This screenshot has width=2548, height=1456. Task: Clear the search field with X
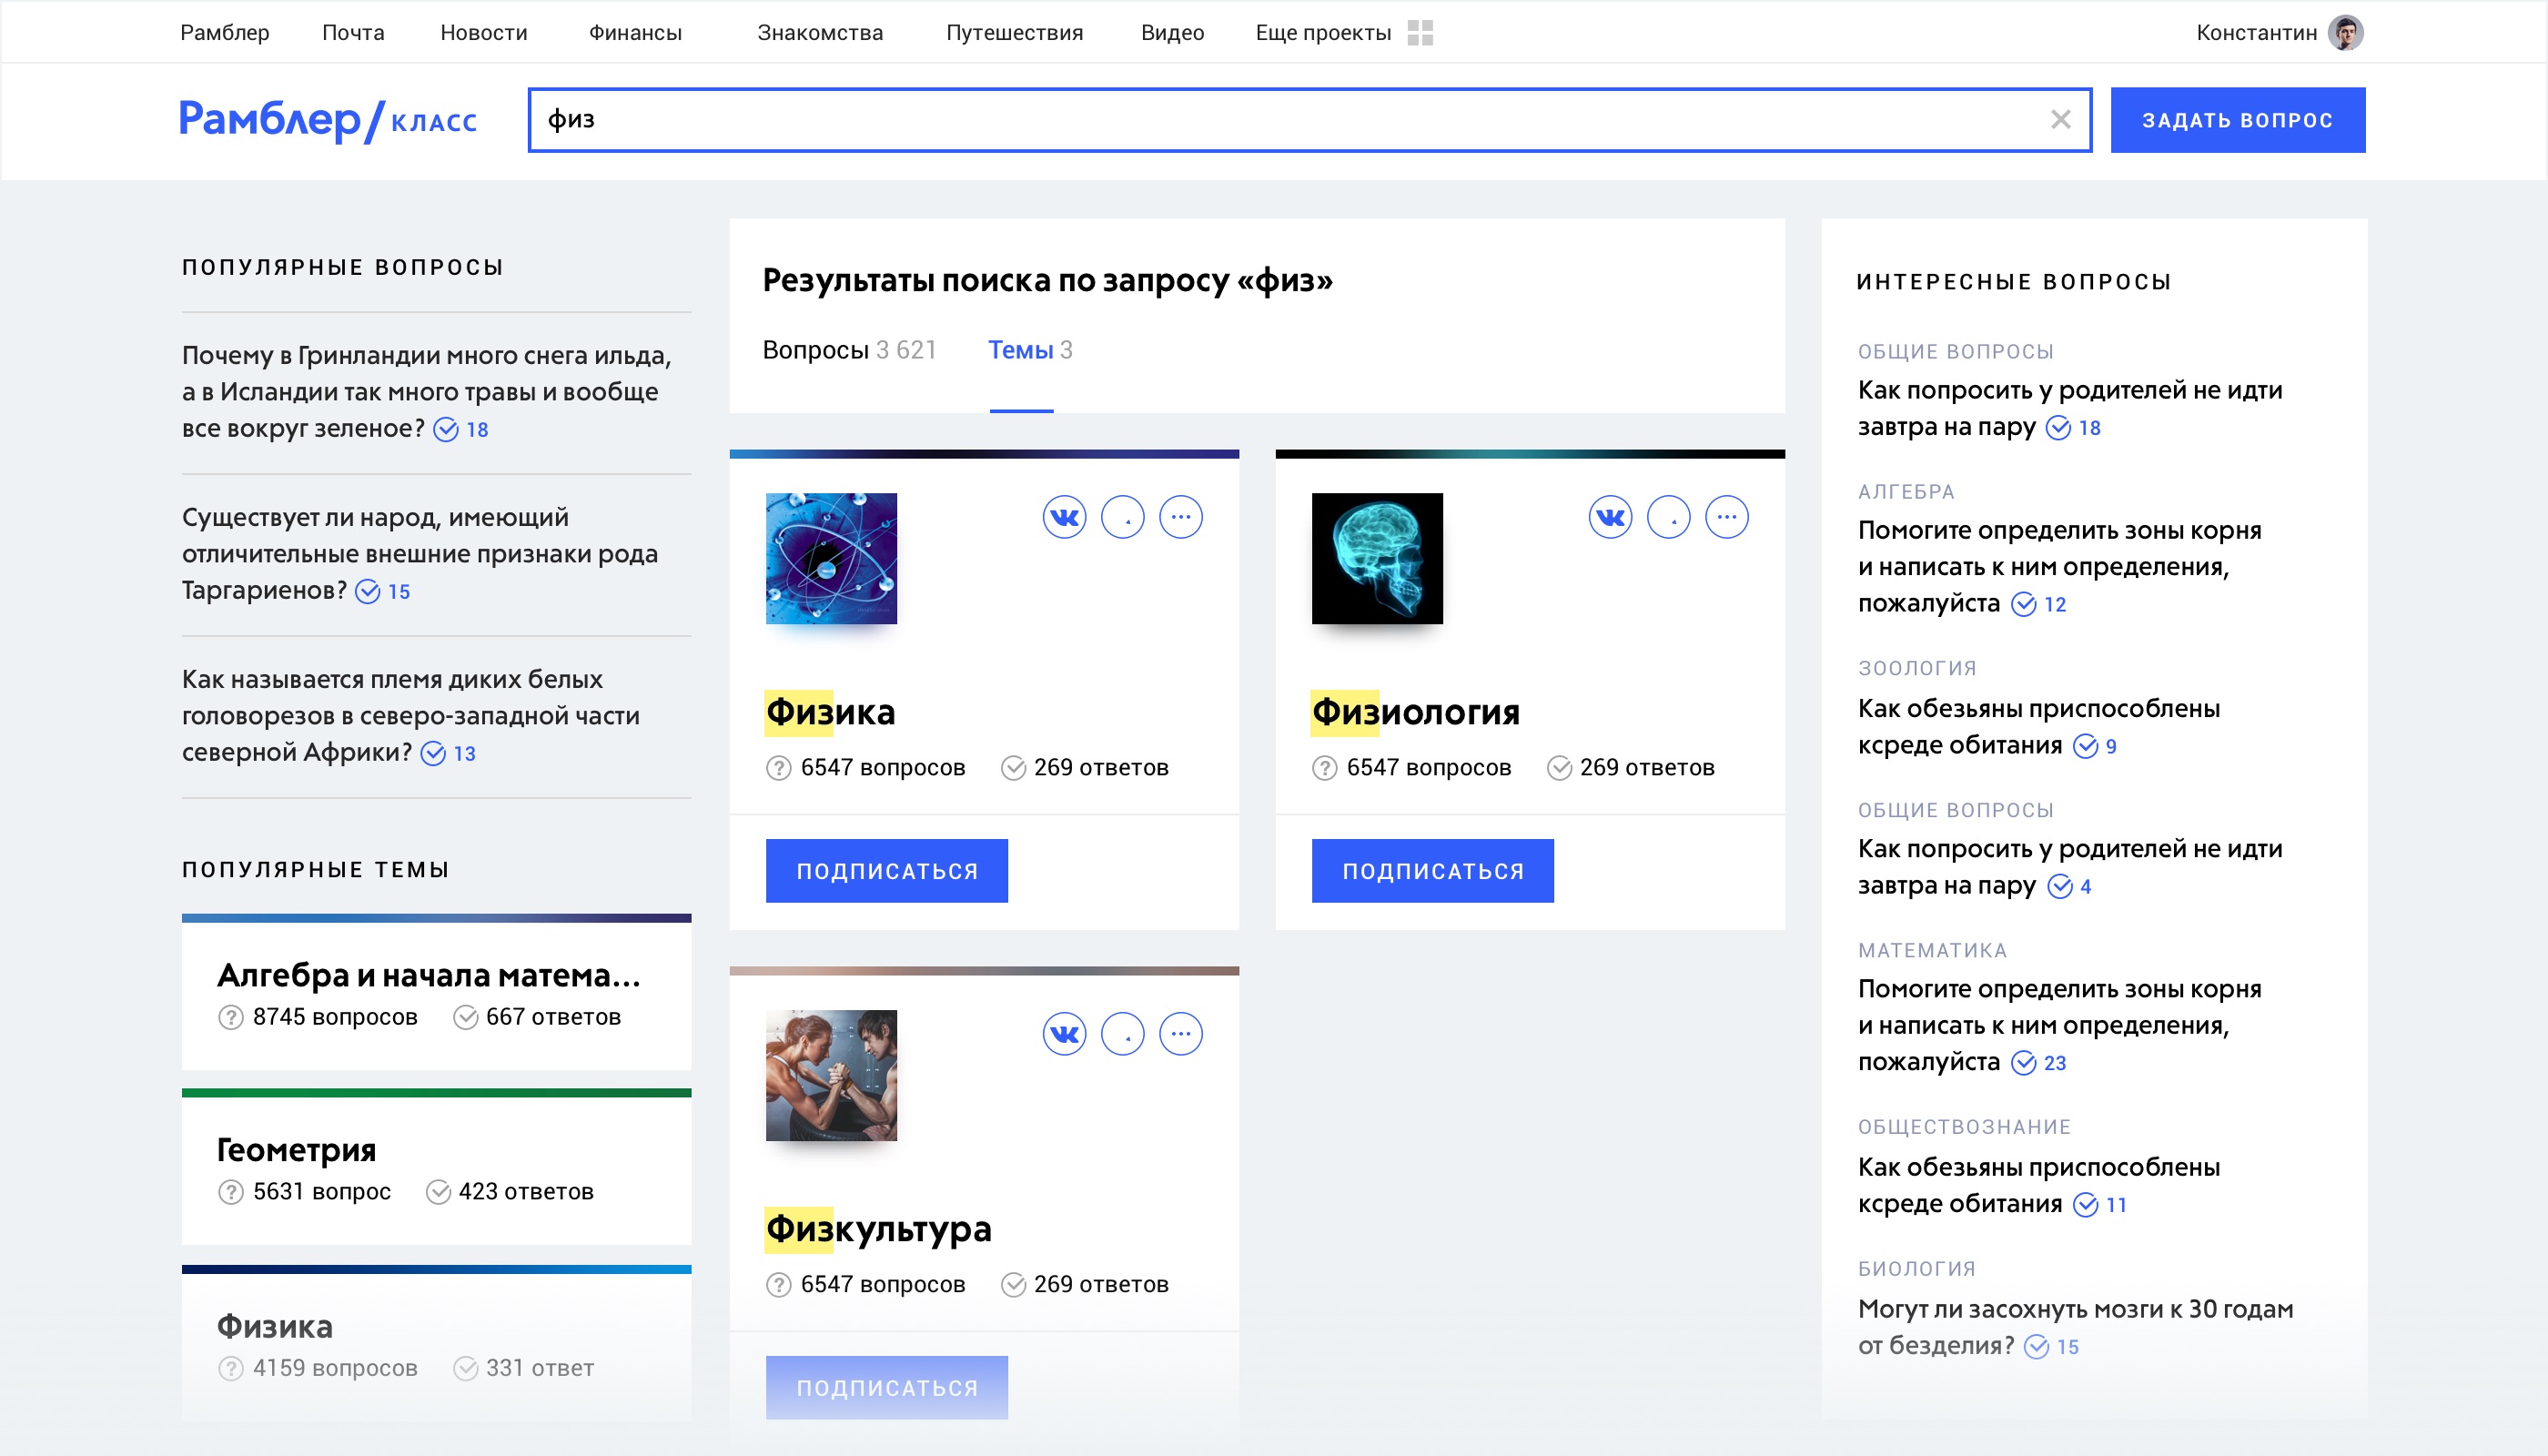[x=2060, y=120]
